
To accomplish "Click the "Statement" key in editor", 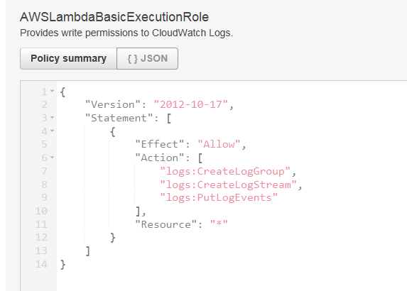I will 119,118.
